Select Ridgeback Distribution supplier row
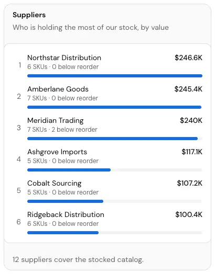 click(107, 222)
